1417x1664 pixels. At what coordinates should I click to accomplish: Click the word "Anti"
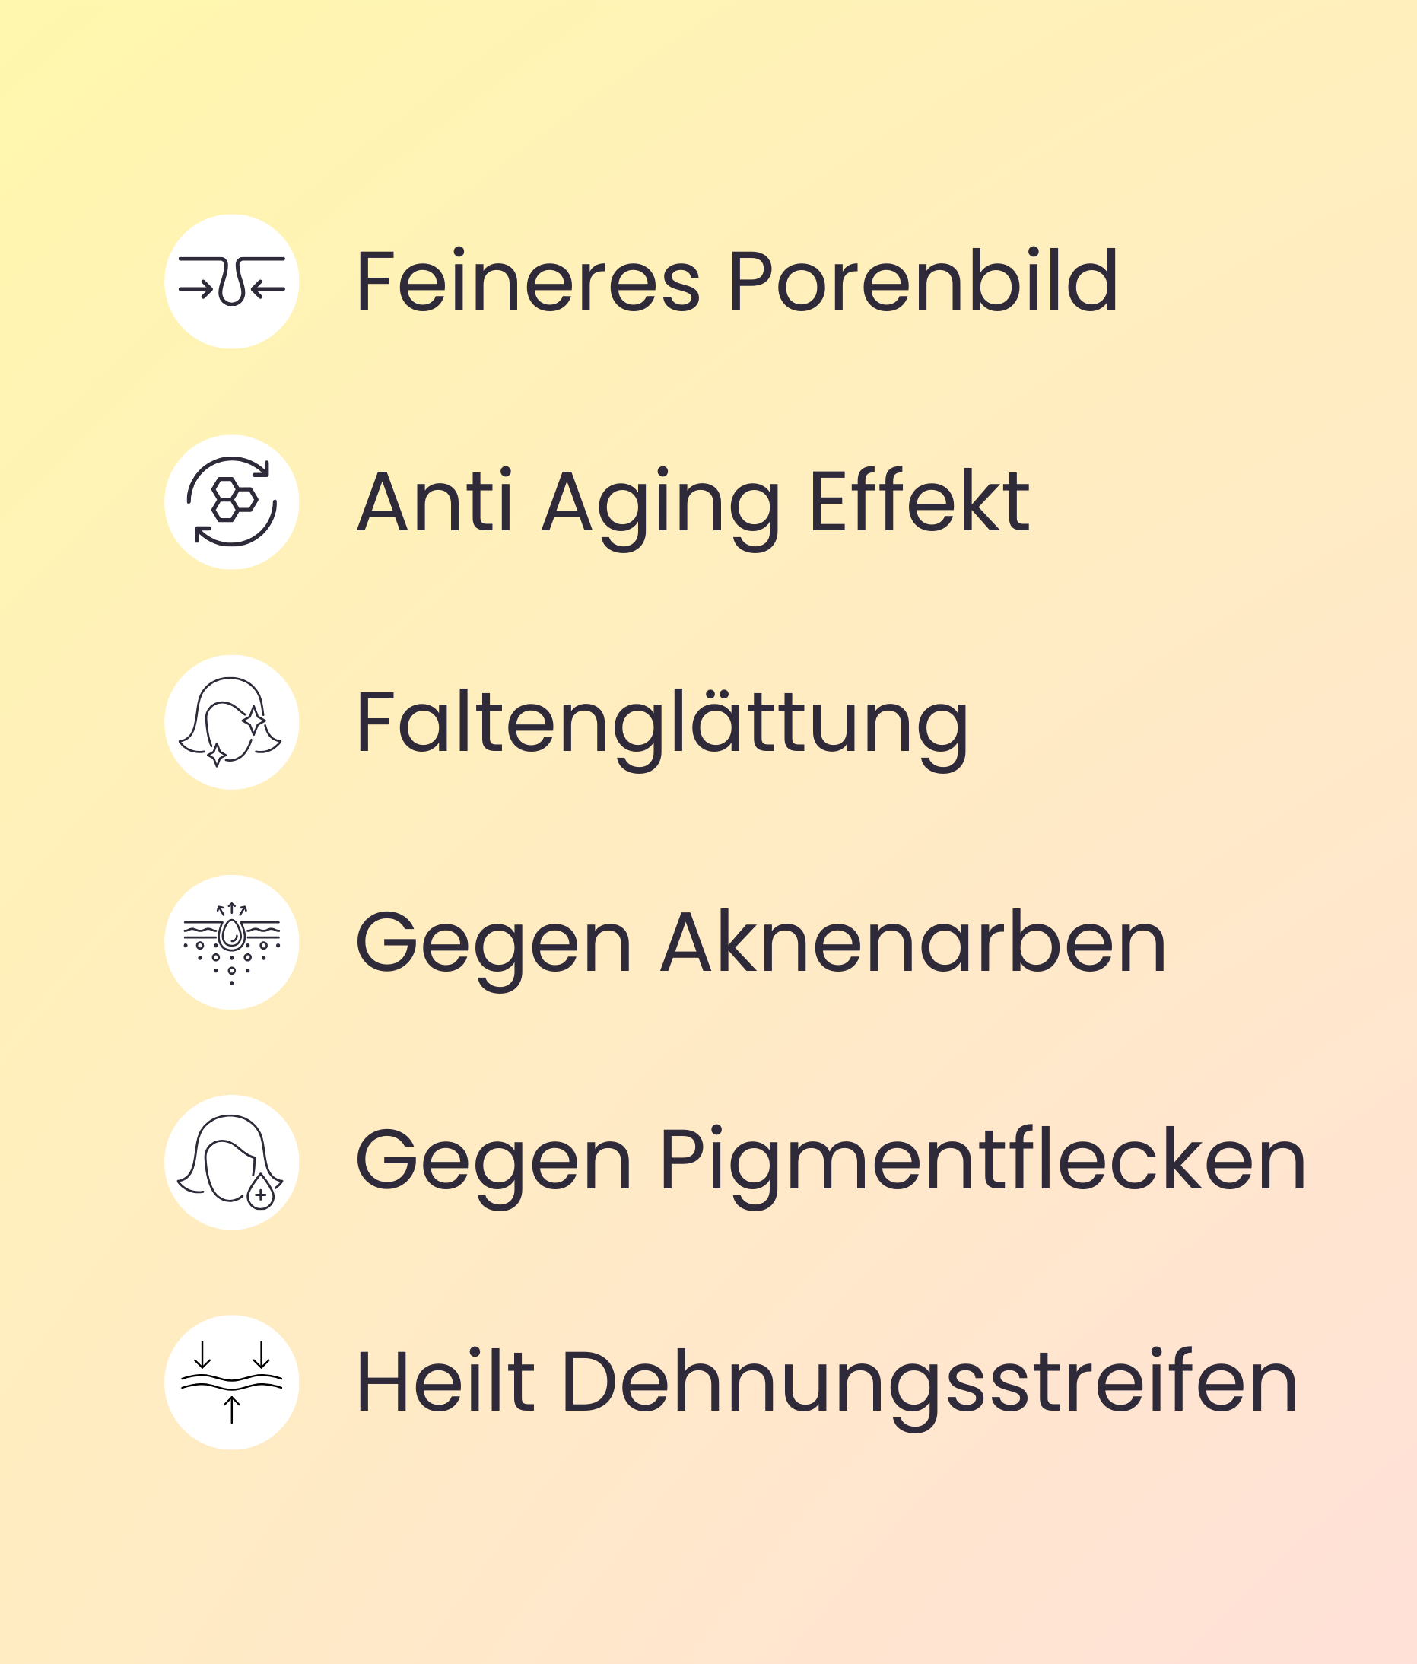tap(434, 502)
